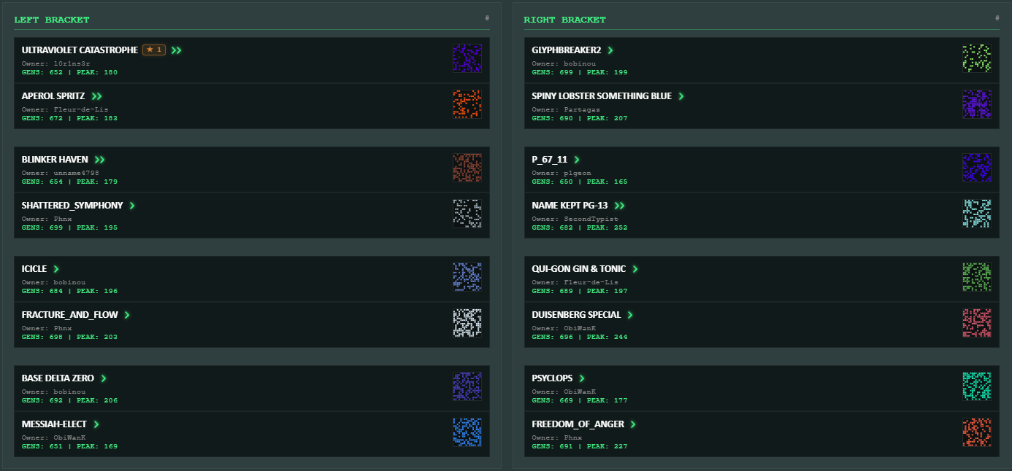
Task: Select the red FREEDOM_OF_ANGER pattern thumbnail
Action: click(977, 432)
